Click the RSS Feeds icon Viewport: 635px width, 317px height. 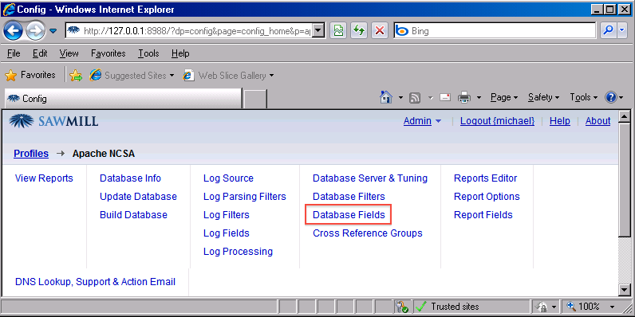(x=415, y=97)
